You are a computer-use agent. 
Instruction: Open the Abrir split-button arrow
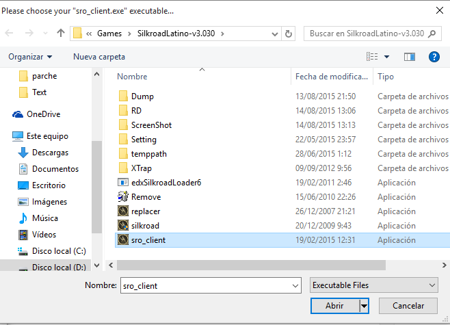pos(364,306)
